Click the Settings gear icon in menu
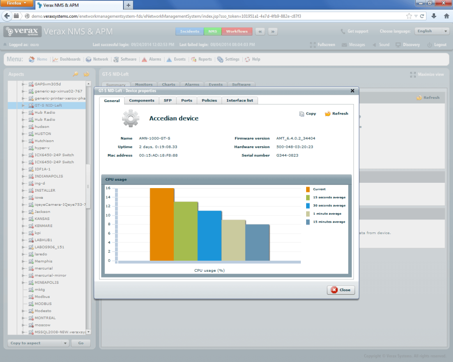 click(x=220, y=59)
